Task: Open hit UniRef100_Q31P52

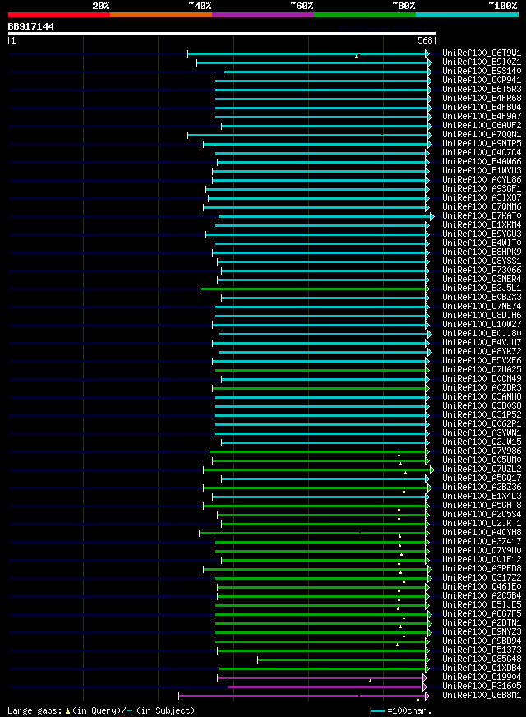Action: (482, 415)
